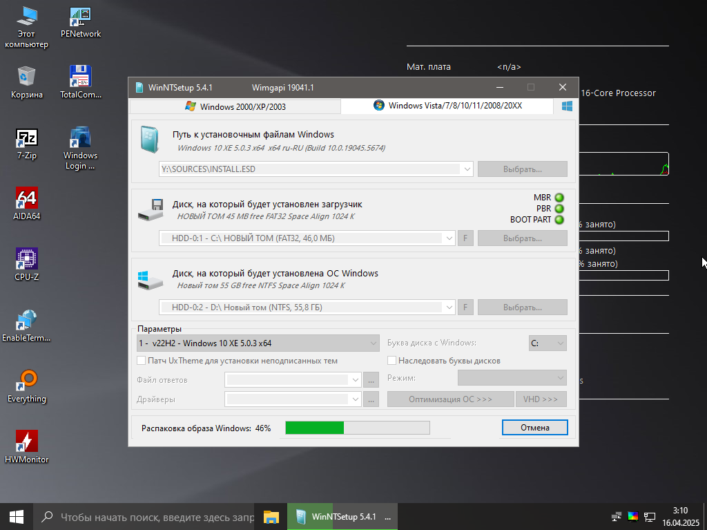707x530 pixels.
Task: Open the Корзина recycle bin icon
Action: click(x=27, y=83)
